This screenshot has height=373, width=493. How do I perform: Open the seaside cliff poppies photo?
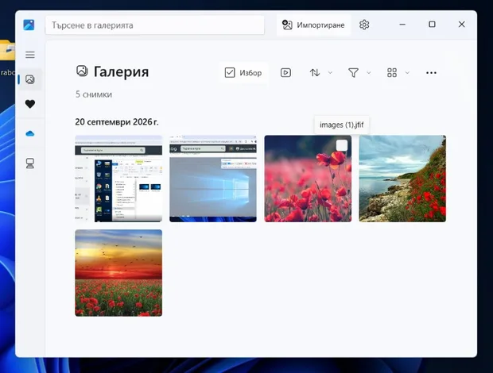(x=402, y=179)
